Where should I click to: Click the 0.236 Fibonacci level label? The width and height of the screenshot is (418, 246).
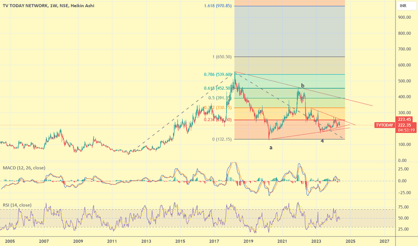pyautogui.click(x=218, y=120)
